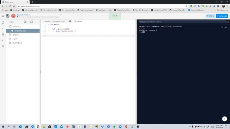The width and height of the screenshot is (230, 129).
Task: Click the code line 6 in editor
Action: coord(88,36)
